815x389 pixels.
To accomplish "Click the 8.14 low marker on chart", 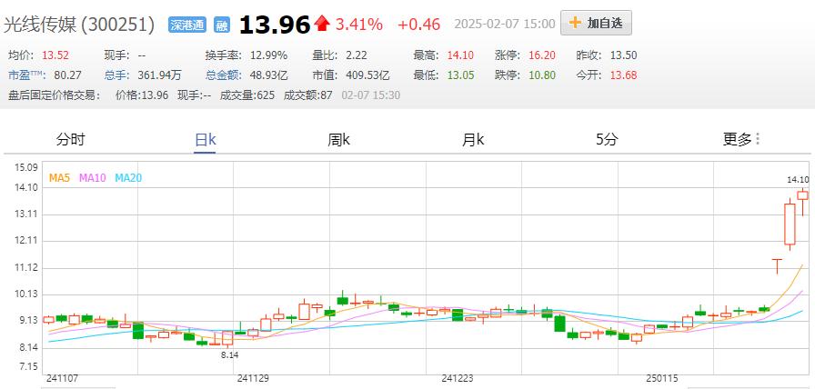I will click(x=229, y=355).
